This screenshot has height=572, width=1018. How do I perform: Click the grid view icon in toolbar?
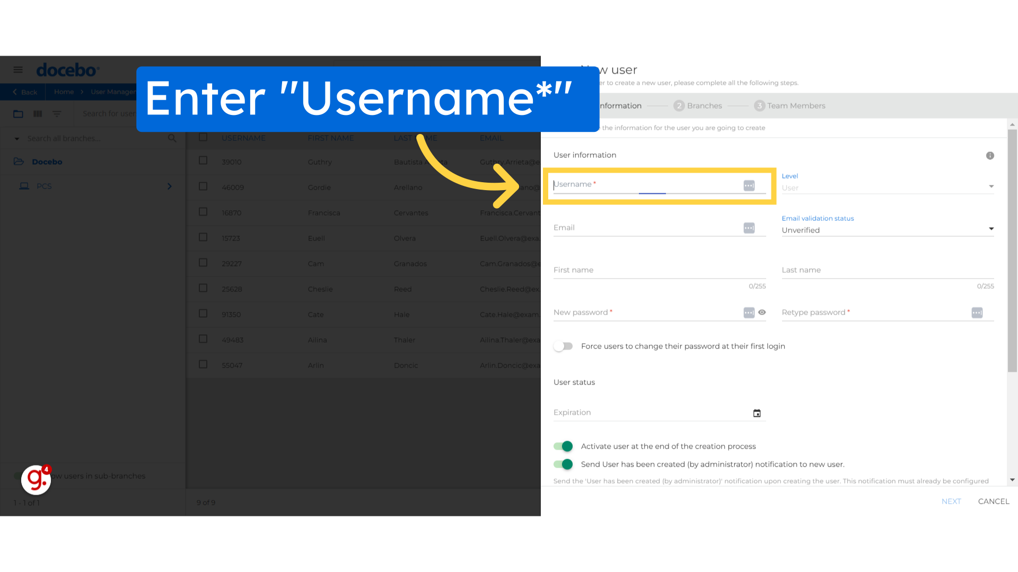tap(38, 114)
